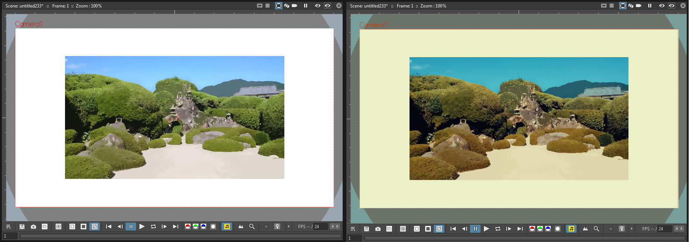Screen dimensions: 689x242
Task: Define sub-camera region in left viewer
Action: [x=58, y=227]
